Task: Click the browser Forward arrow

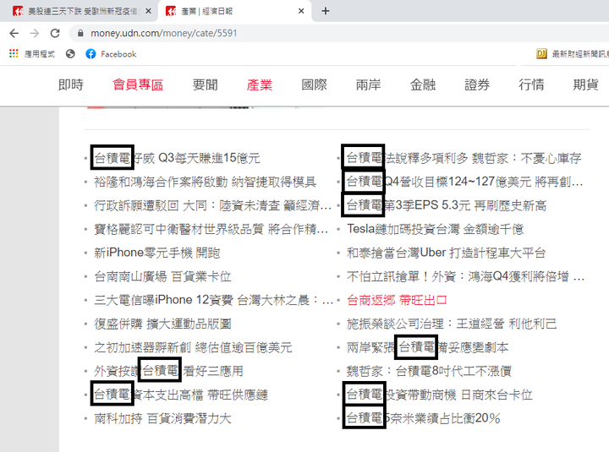Action: (35, 33)
